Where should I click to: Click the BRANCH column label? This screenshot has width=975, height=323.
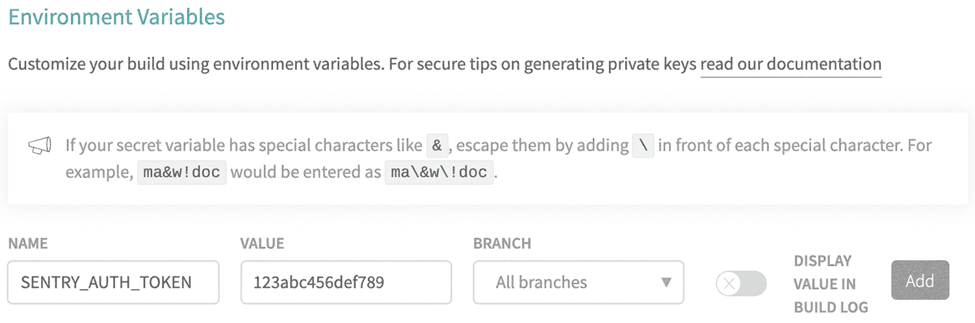click(x=502, y=244)
